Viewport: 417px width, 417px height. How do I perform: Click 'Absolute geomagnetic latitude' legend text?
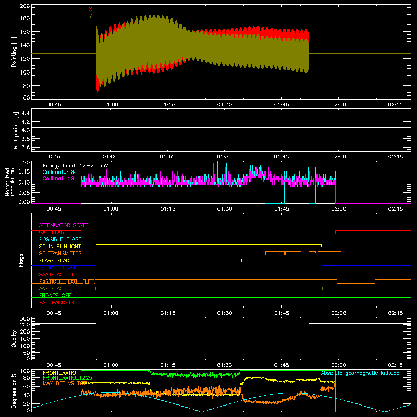pyautogui.click(x=360, y=373)
